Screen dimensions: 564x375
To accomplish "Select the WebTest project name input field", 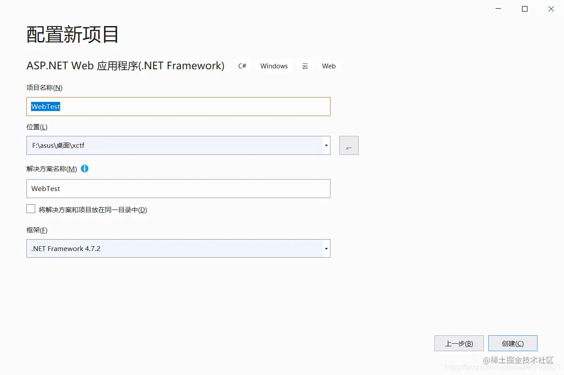I will tap(178, 106).
